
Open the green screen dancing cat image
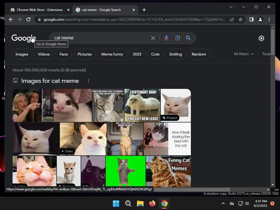point(126,171)
